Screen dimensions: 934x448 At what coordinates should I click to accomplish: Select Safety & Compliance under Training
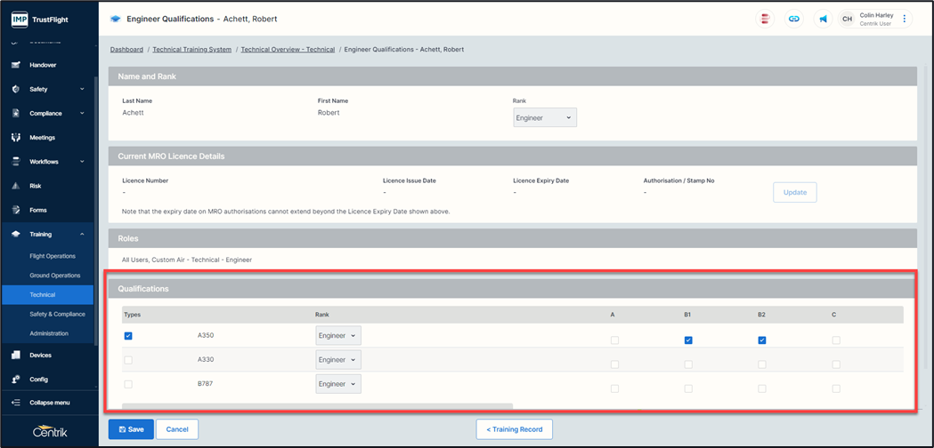[x=57, y=314]
